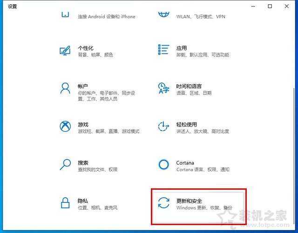Viewport: 298px width, 233px height.
Task: Click the Privacy (隐私) padlock icon
Action: click(x=65, y=203)
